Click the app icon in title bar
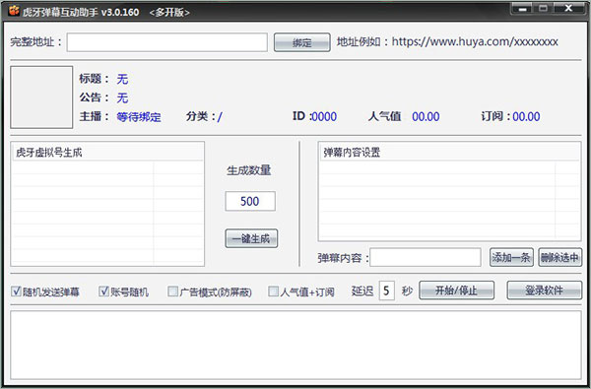591x389 pixels. point(14,11)
